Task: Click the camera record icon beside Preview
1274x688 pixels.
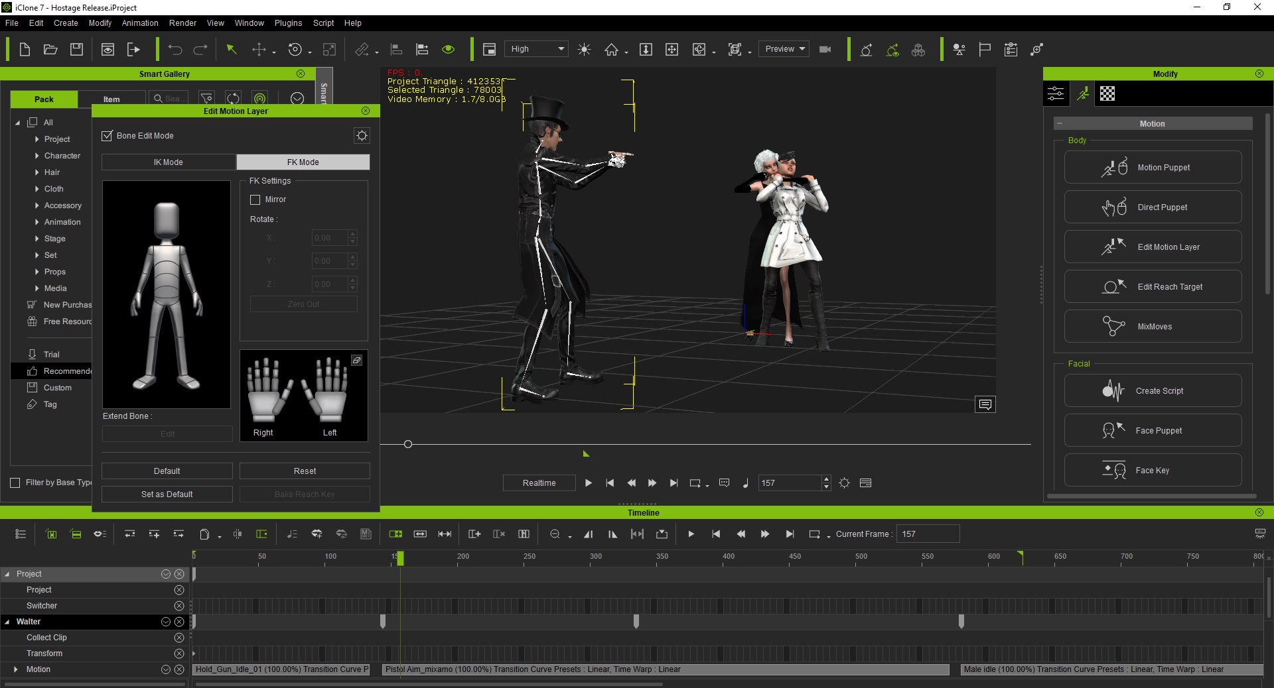Action: [825, 50]
